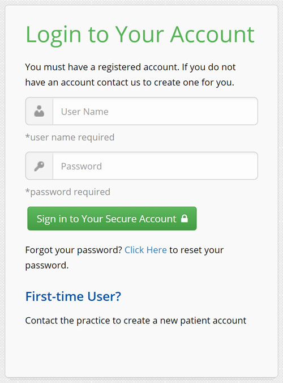Image resolution: width=283 pixels, height=383 pixels.
Task: Click the Contact the practice text line
Action: coord(136,321)
